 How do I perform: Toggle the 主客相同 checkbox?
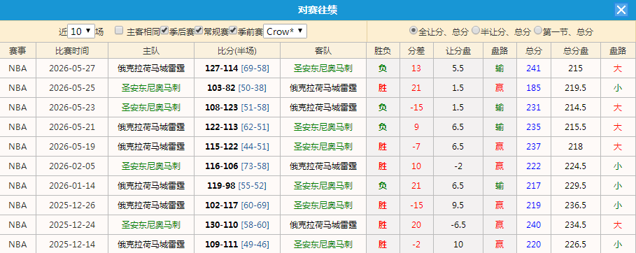pos(119,31)
